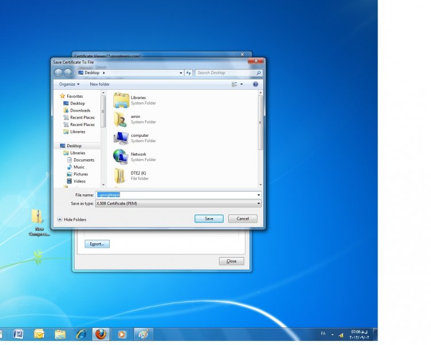431x345 pixels.
Task: Select the amin user folder icon
Action: pos(121,119)
